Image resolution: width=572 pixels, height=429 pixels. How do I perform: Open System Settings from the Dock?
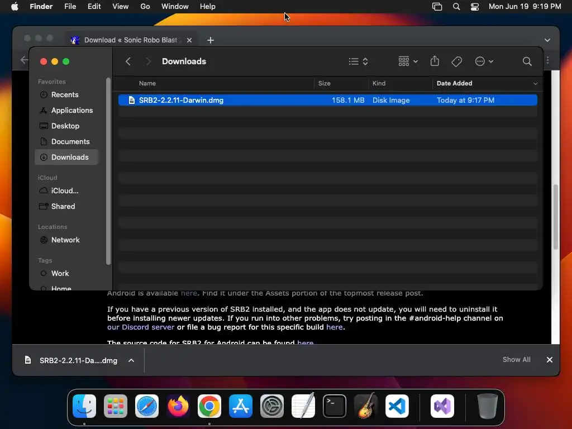(272, 406)
